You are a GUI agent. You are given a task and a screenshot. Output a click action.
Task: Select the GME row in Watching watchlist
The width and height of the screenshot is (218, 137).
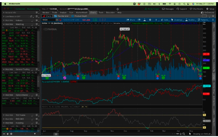pyautogui.click(x=20, y=38)
